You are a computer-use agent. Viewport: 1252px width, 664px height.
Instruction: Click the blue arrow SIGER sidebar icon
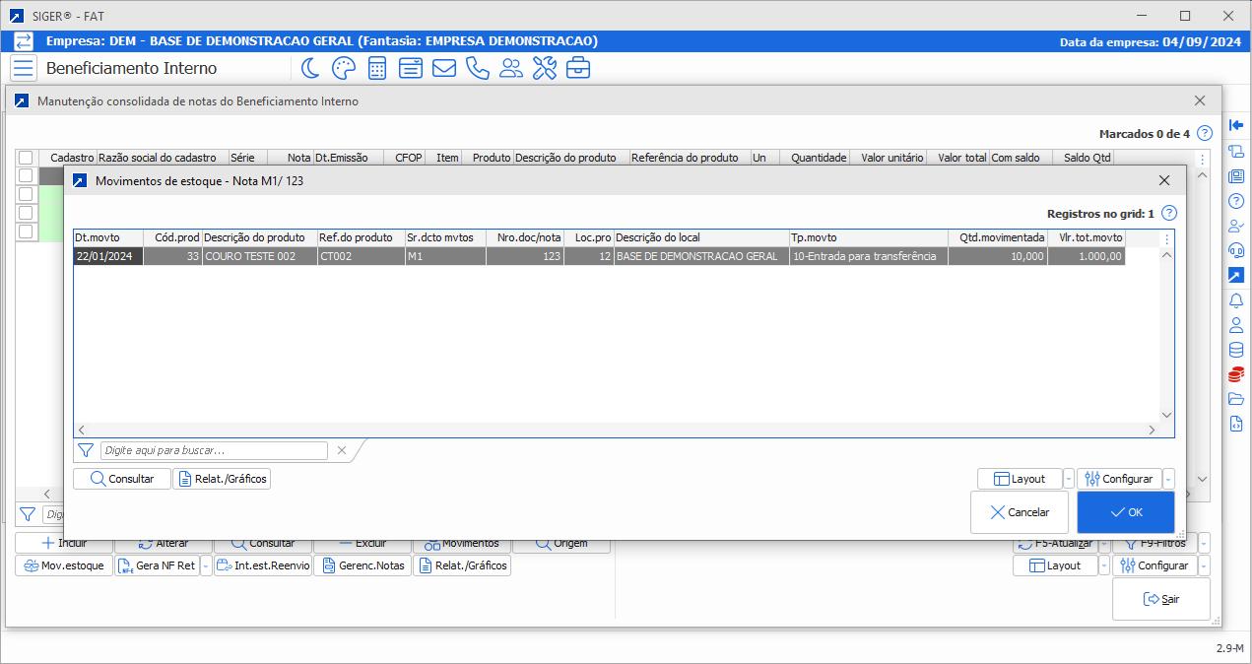pyautogui.click(x=1236, y=275)
